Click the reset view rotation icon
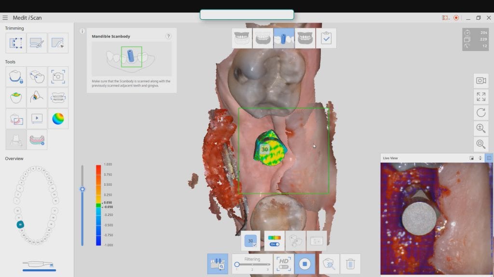 point(480,113)
